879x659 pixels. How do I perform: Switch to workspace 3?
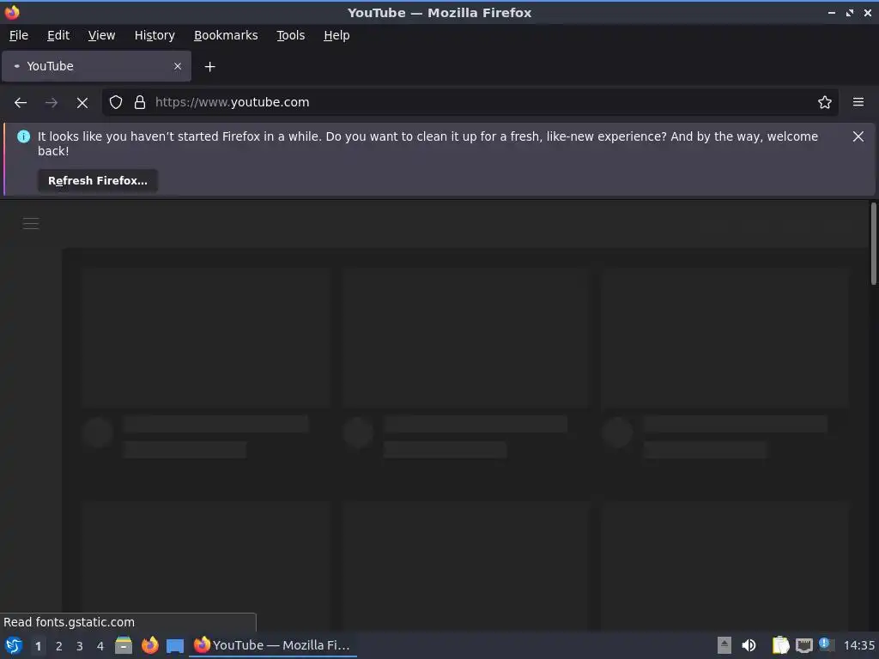80,646
